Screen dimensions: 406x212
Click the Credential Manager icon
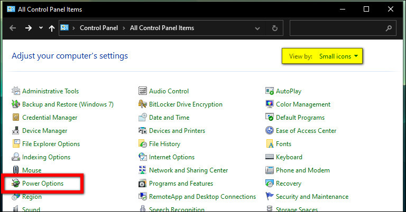(x=16, y=118)
